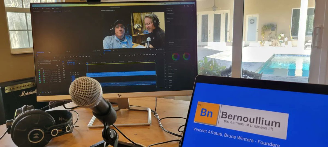Go to Out point in Program monitor
This screenshot has width=328, height=147.
coord(140,55)
